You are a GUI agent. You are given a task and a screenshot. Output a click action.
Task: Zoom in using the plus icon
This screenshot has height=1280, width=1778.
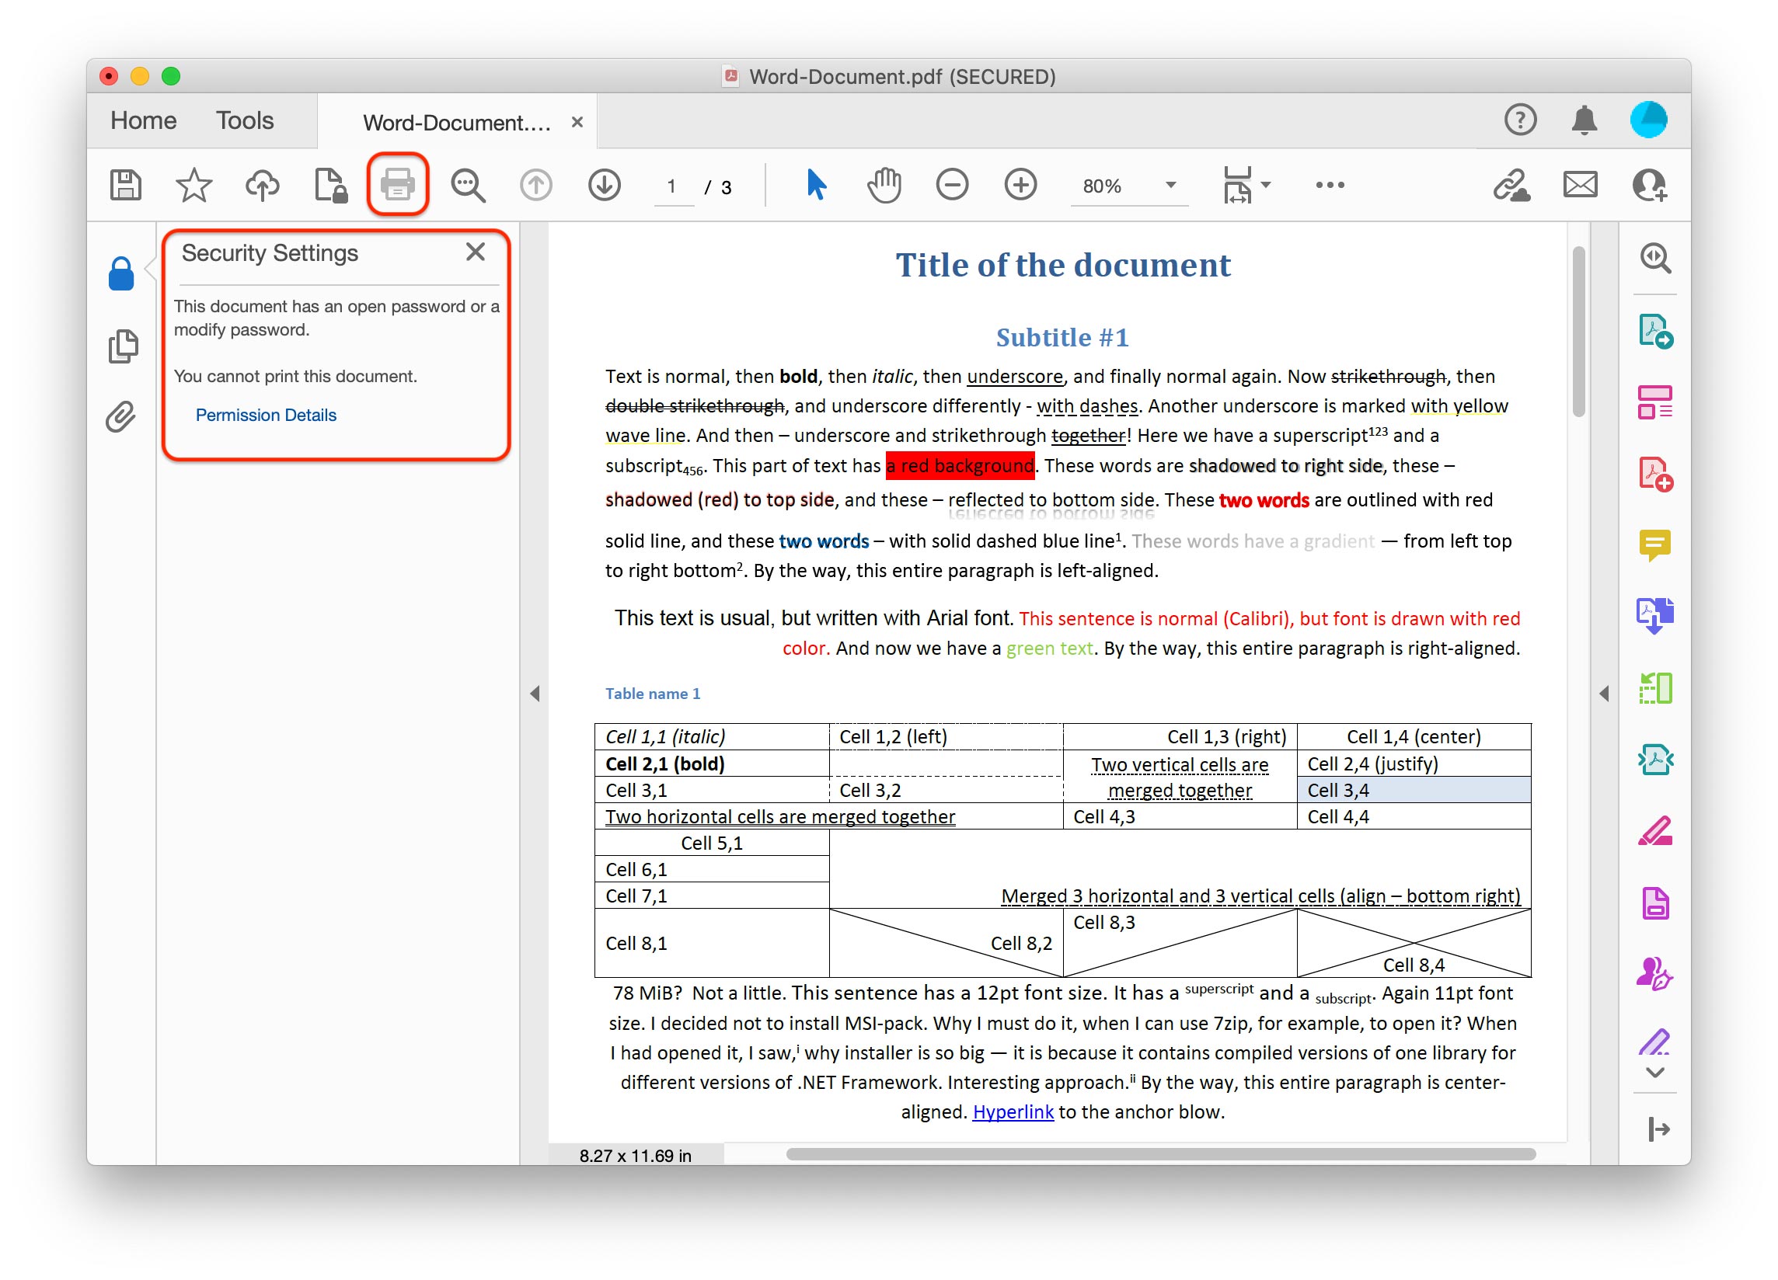[x=1020, y=185]
